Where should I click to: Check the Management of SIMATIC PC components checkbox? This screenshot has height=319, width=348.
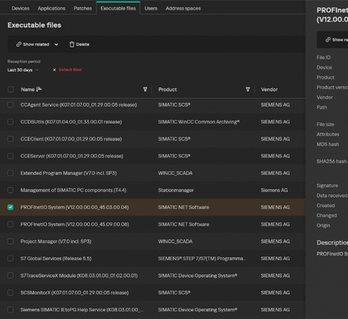(x=10, y=190)
